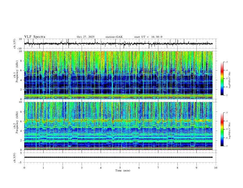Click time axis tick label "3"
The width and height of the screenshot is (243, 188).
point(82,168)
